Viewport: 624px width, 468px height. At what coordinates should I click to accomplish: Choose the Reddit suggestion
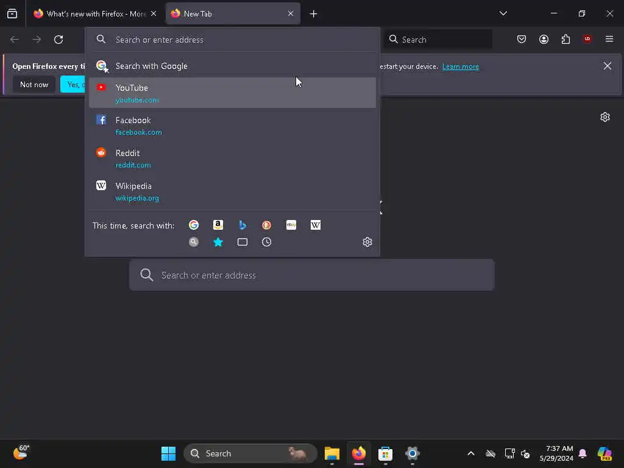232,158
